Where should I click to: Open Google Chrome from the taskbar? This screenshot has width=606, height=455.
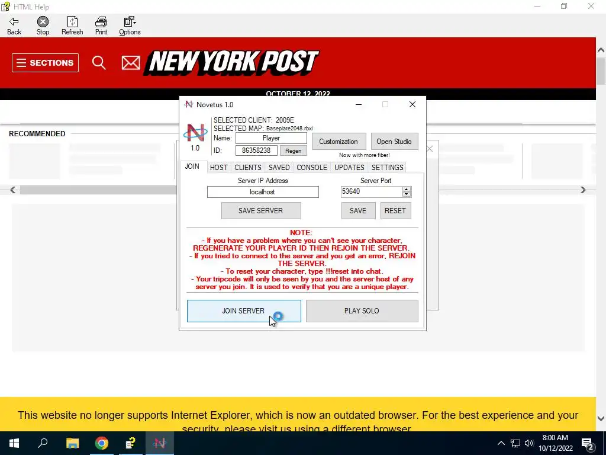[101, 443]
